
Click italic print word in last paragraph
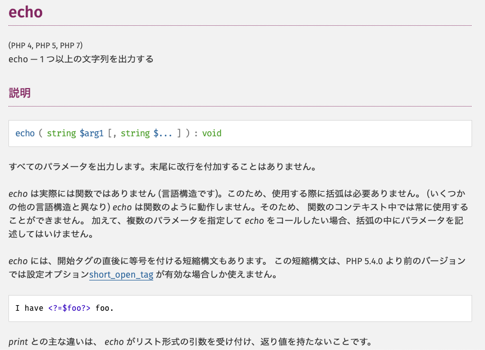18,342
